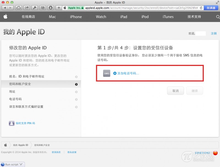The width and height of the screenshot is (220, 167).
Task: Click Apple logo in footer breadcrumb
Action: pos(5,145)
